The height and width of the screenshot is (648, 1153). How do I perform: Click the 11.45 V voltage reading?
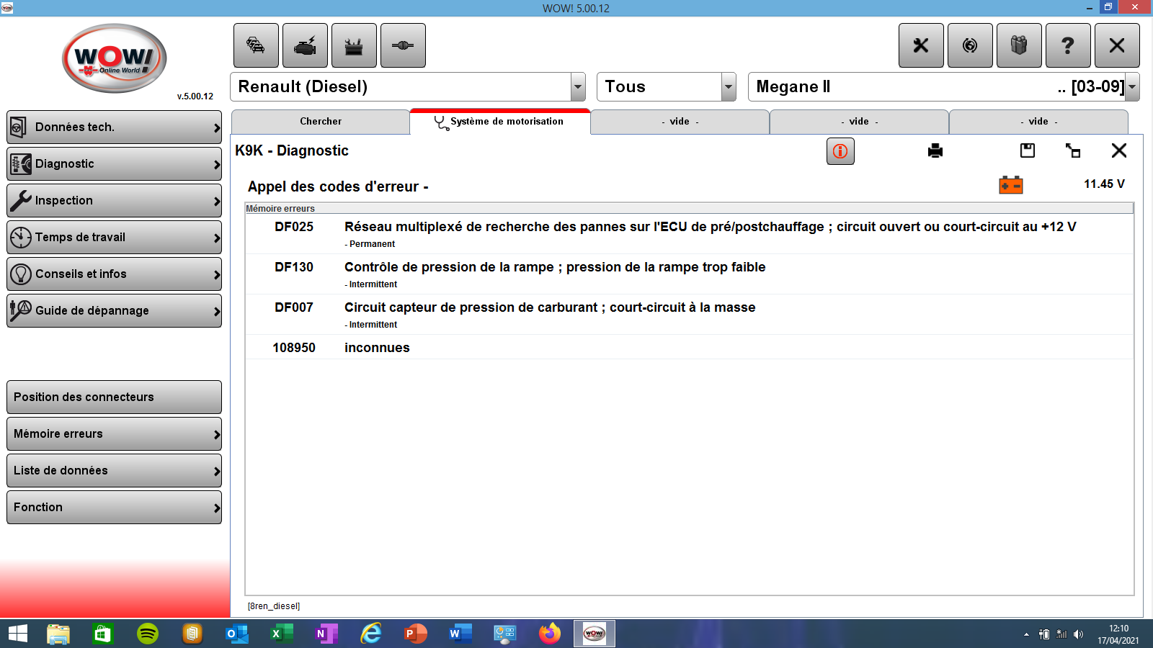1104,184
